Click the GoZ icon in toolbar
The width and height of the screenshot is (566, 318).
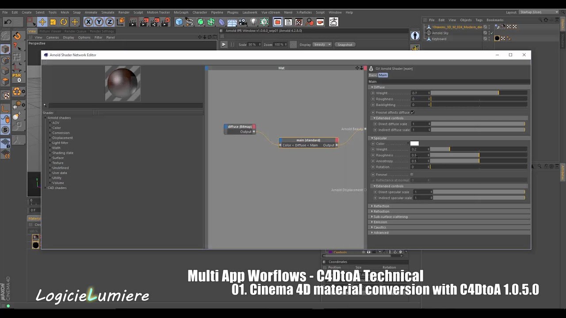333,22
